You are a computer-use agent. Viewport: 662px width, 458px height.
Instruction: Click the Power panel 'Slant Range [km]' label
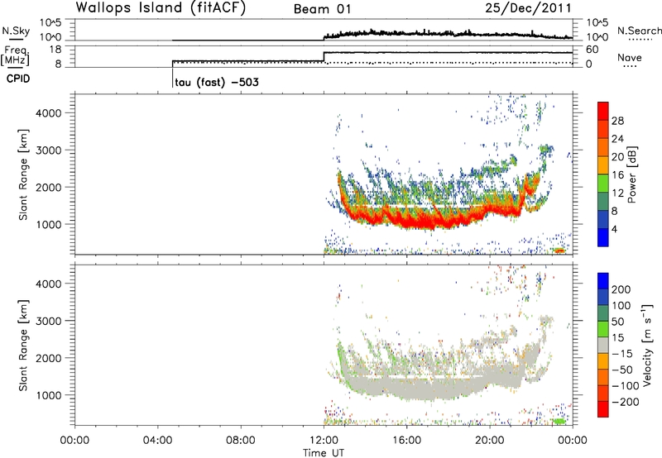click(23, 174)
